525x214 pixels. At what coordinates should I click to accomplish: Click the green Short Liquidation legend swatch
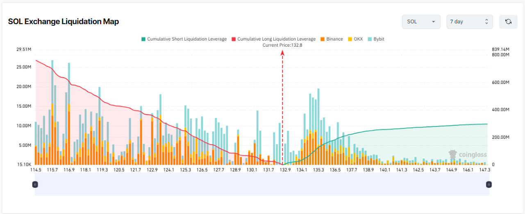click(x=143, y=39)
